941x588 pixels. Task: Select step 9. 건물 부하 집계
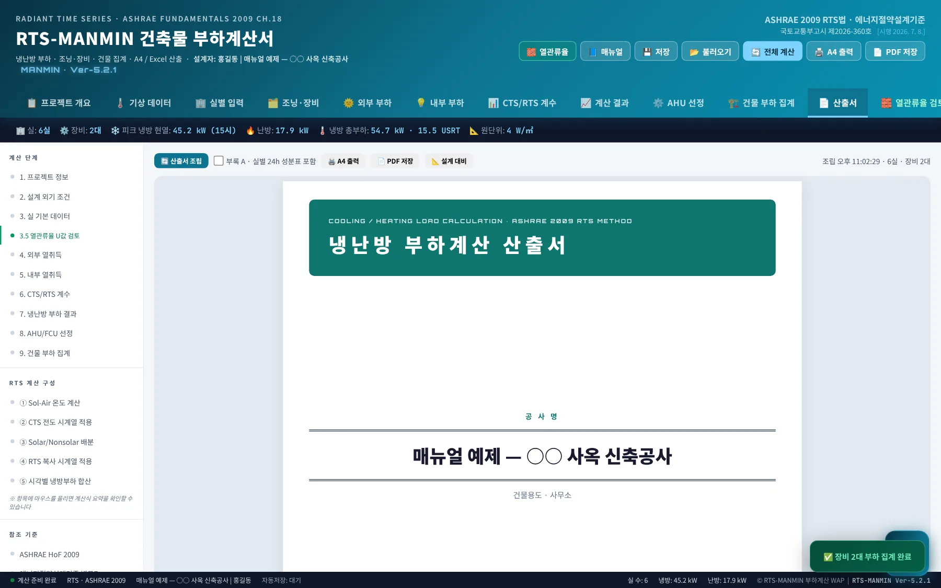72,353
